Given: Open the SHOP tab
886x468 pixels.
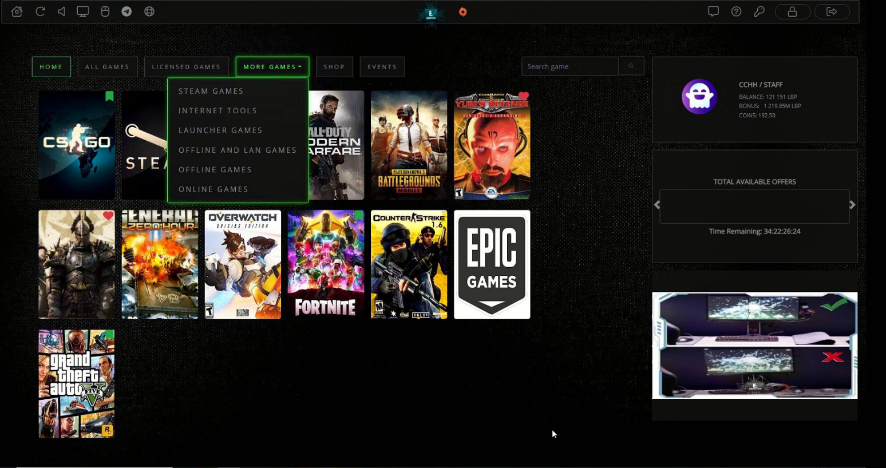Looking at the screenshot, I should pos(334,67).
